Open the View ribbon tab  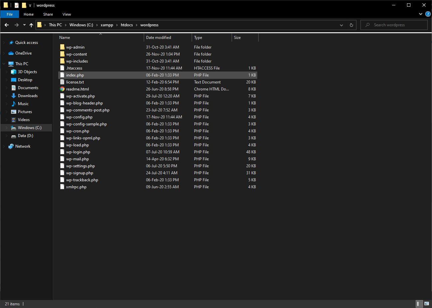point(67,14)
